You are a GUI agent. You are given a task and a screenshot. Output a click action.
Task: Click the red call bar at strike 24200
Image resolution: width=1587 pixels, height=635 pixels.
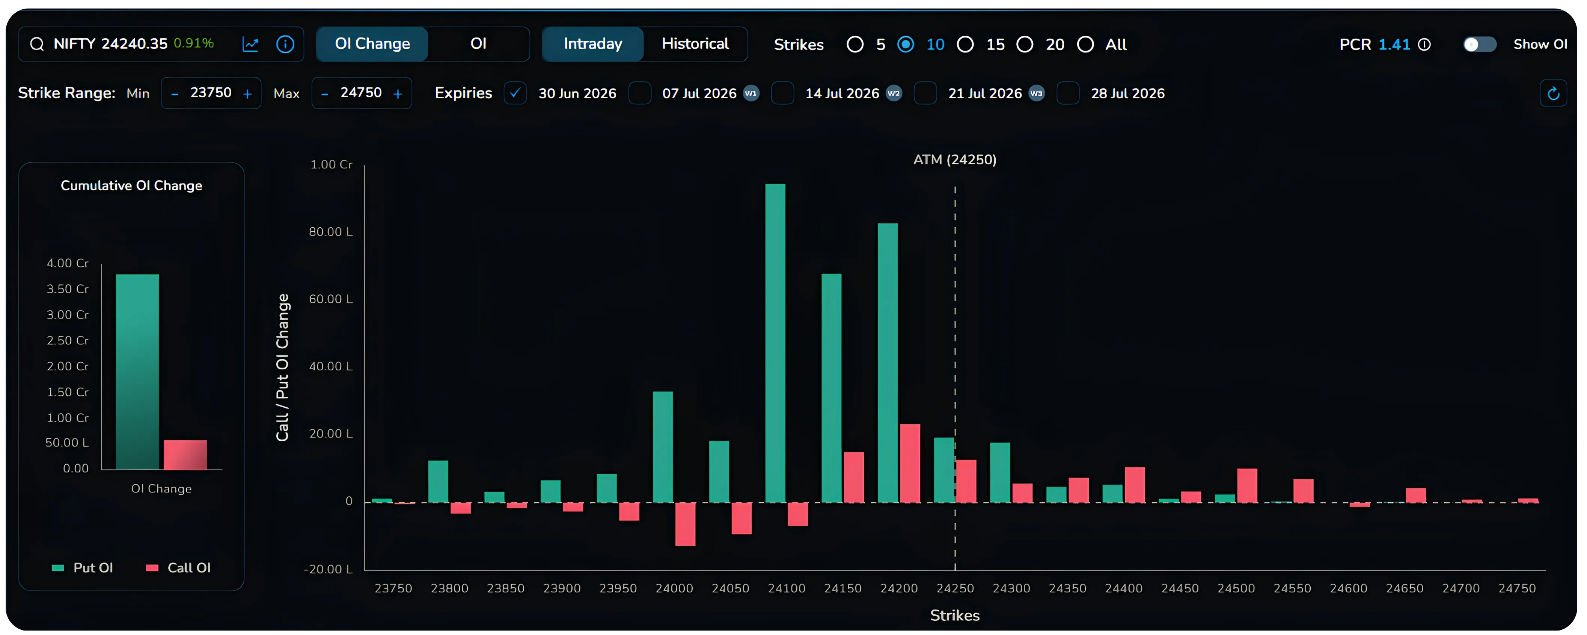coord(910,463)
